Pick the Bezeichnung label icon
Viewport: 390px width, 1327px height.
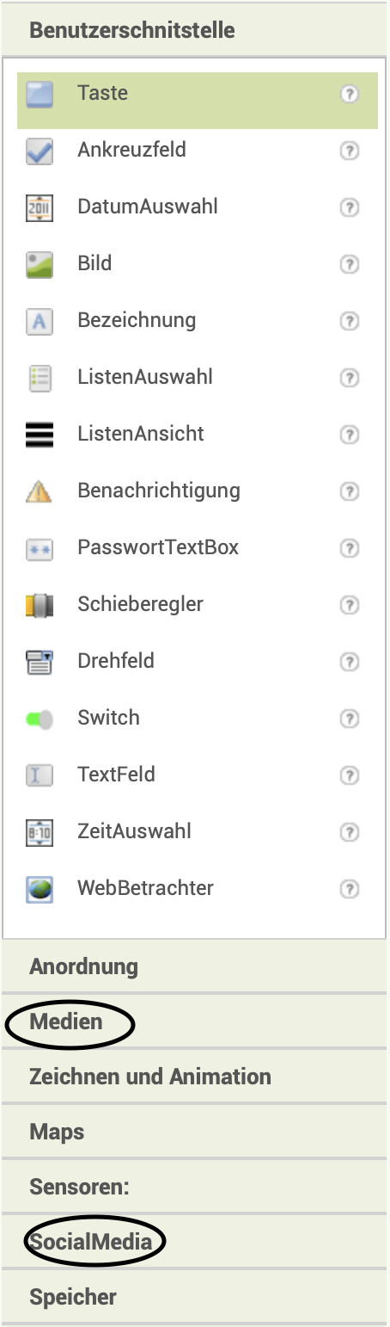pos(40,321)
